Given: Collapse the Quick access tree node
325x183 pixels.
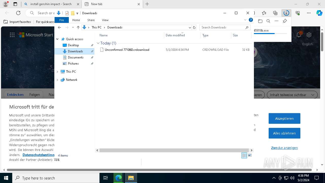Looking at the screenshot, I should tap(57, 39).
